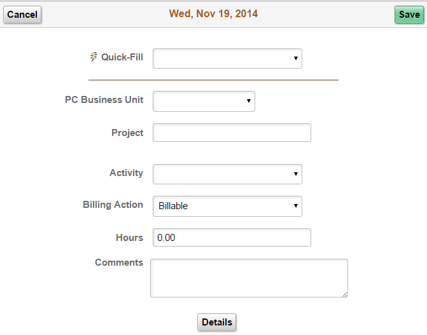Cancel the time entry form
Viewport: 427px width, 335px height.
click(22, 15)
